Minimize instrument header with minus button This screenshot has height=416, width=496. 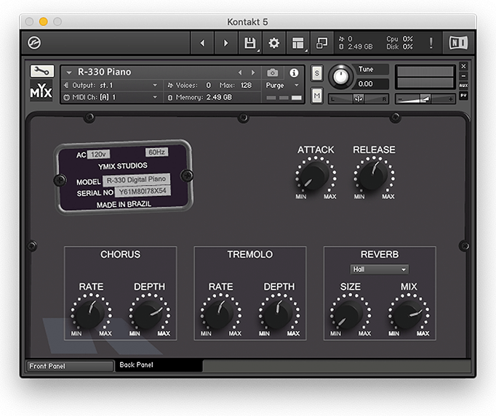pyautogui.click(x=463, y=76)
